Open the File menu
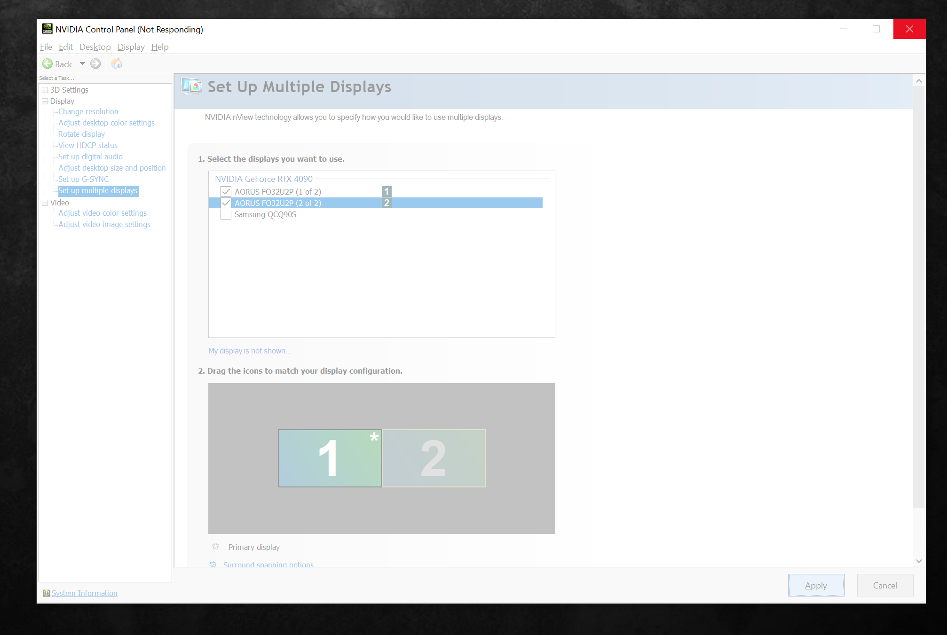The width and height of the screenshot is (947, 635). click(46, 47)
